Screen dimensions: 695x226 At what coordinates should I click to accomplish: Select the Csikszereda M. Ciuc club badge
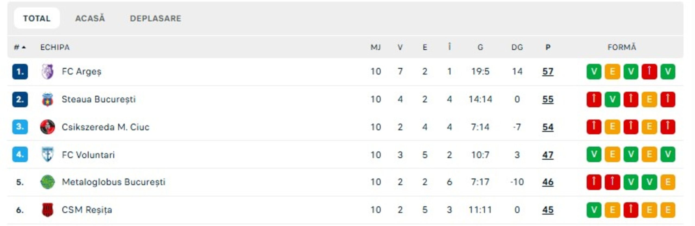(x=48, y=127)
